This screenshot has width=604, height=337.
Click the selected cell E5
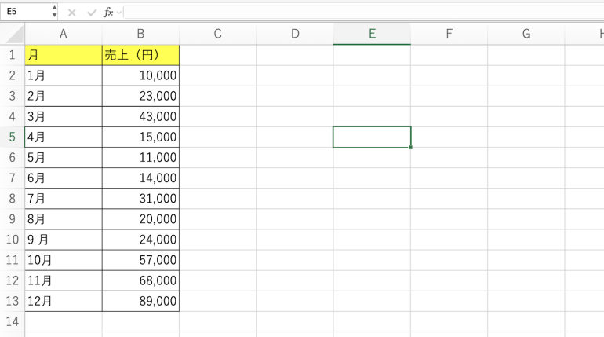point(372,137)
